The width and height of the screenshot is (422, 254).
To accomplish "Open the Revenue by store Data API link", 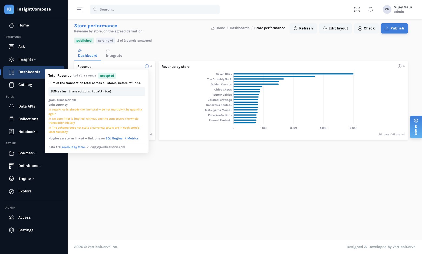I will [x=73, y=147].
